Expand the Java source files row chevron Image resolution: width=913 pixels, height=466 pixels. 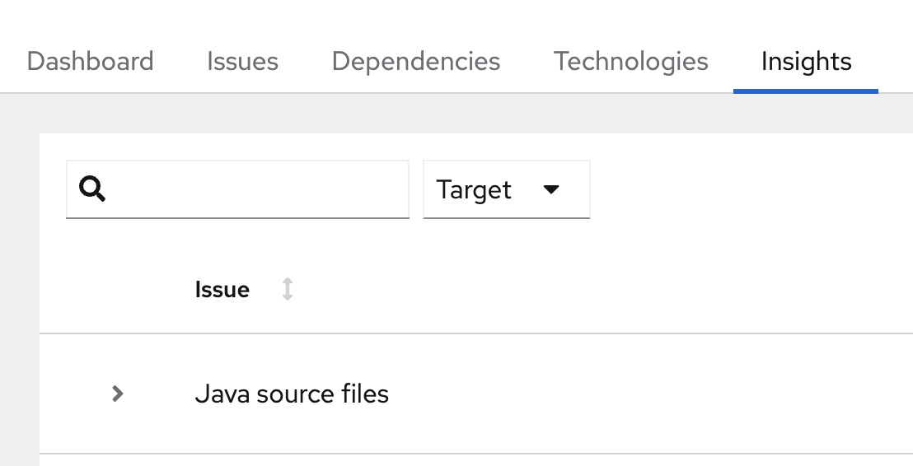(x=118, y=394)
